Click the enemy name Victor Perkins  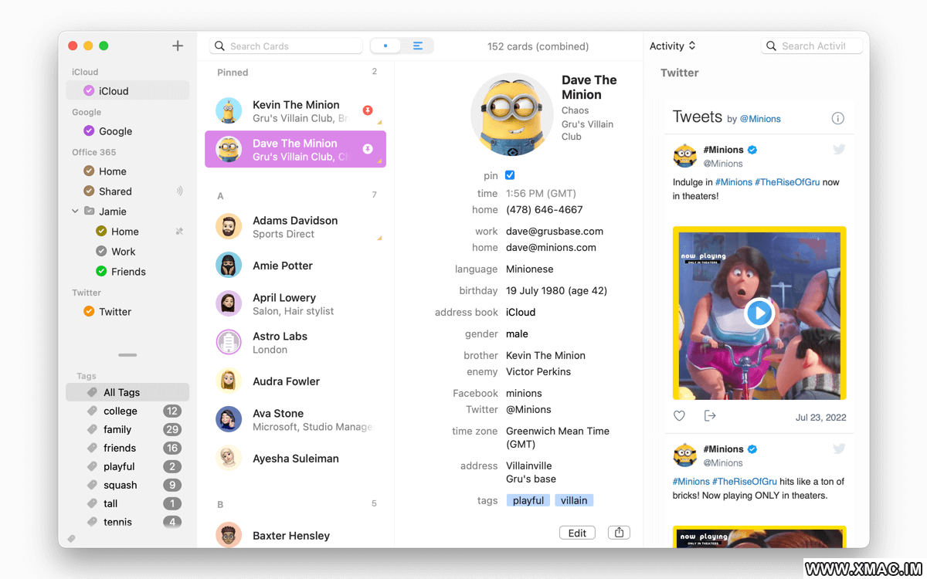[538, 371]
